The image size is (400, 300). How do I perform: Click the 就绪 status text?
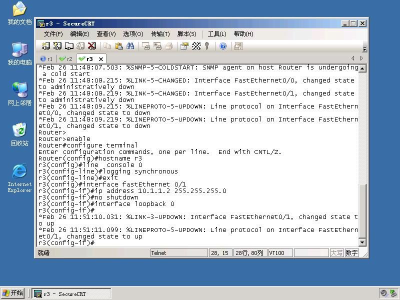coord(43,253)
